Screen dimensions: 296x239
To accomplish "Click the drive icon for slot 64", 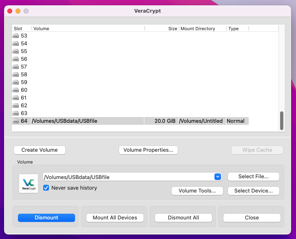I will point(16,121).
